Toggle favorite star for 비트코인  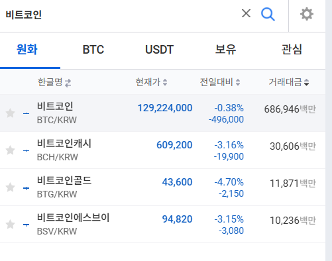click(x=10, y=113)
